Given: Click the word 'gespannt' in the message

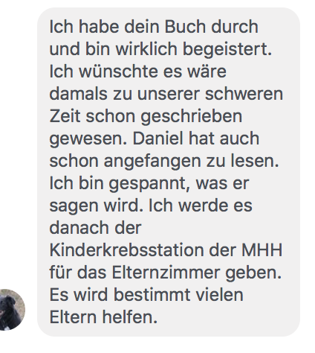Looking at the screenshot, I should [147, 183].
